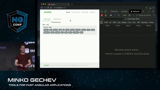Click the sushi tag pill
This screenshot has width=160, height=90.
88,30
